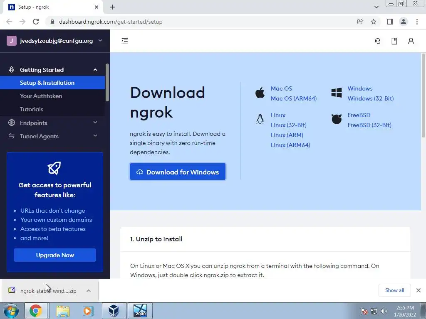
Task: Click the taskbar clock showing 2:55 PM
Action: pyautogui.click(x=405, y=311)
